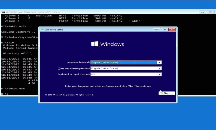Click the 'Time and currency format' label
Viewport: 216px width, 130px height.
pyautogui.click(x=74, y=69)
